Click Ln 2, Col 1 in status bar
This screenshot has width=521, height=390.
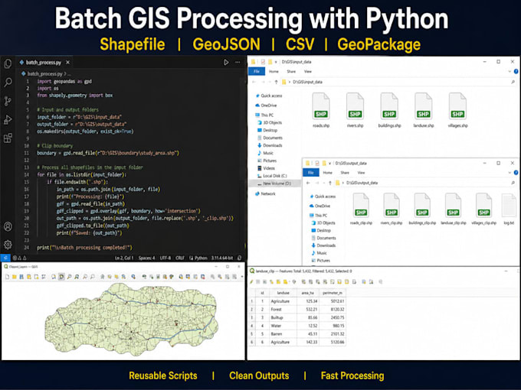coord(124,258)
